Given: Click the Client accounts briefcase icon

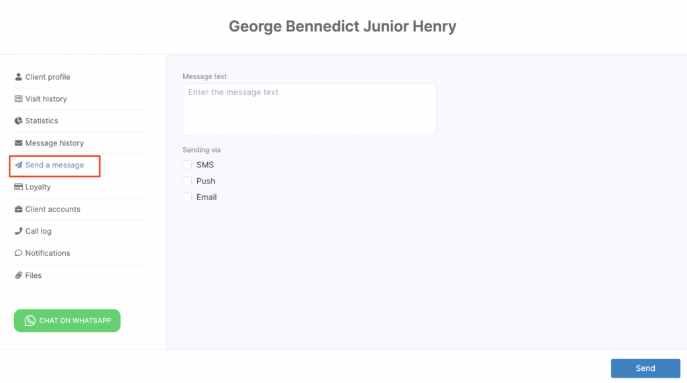Looking at the screenshot, I should coord(19,210).
